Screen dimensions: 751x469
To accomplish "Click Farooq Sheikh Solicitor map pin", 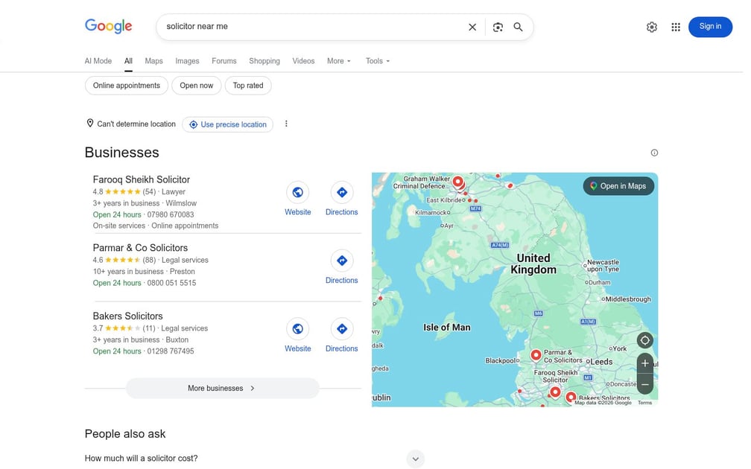I will coord(555,392).
